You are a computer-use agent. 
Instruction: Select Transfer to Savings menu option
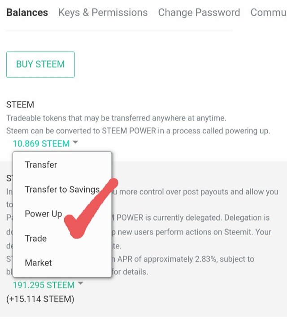tap(62, 189)
